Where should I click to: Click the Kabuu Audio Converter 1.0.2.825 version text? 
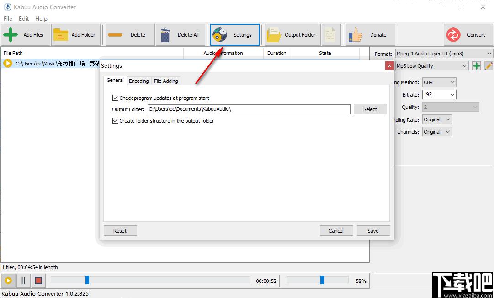tap(45, 293)
